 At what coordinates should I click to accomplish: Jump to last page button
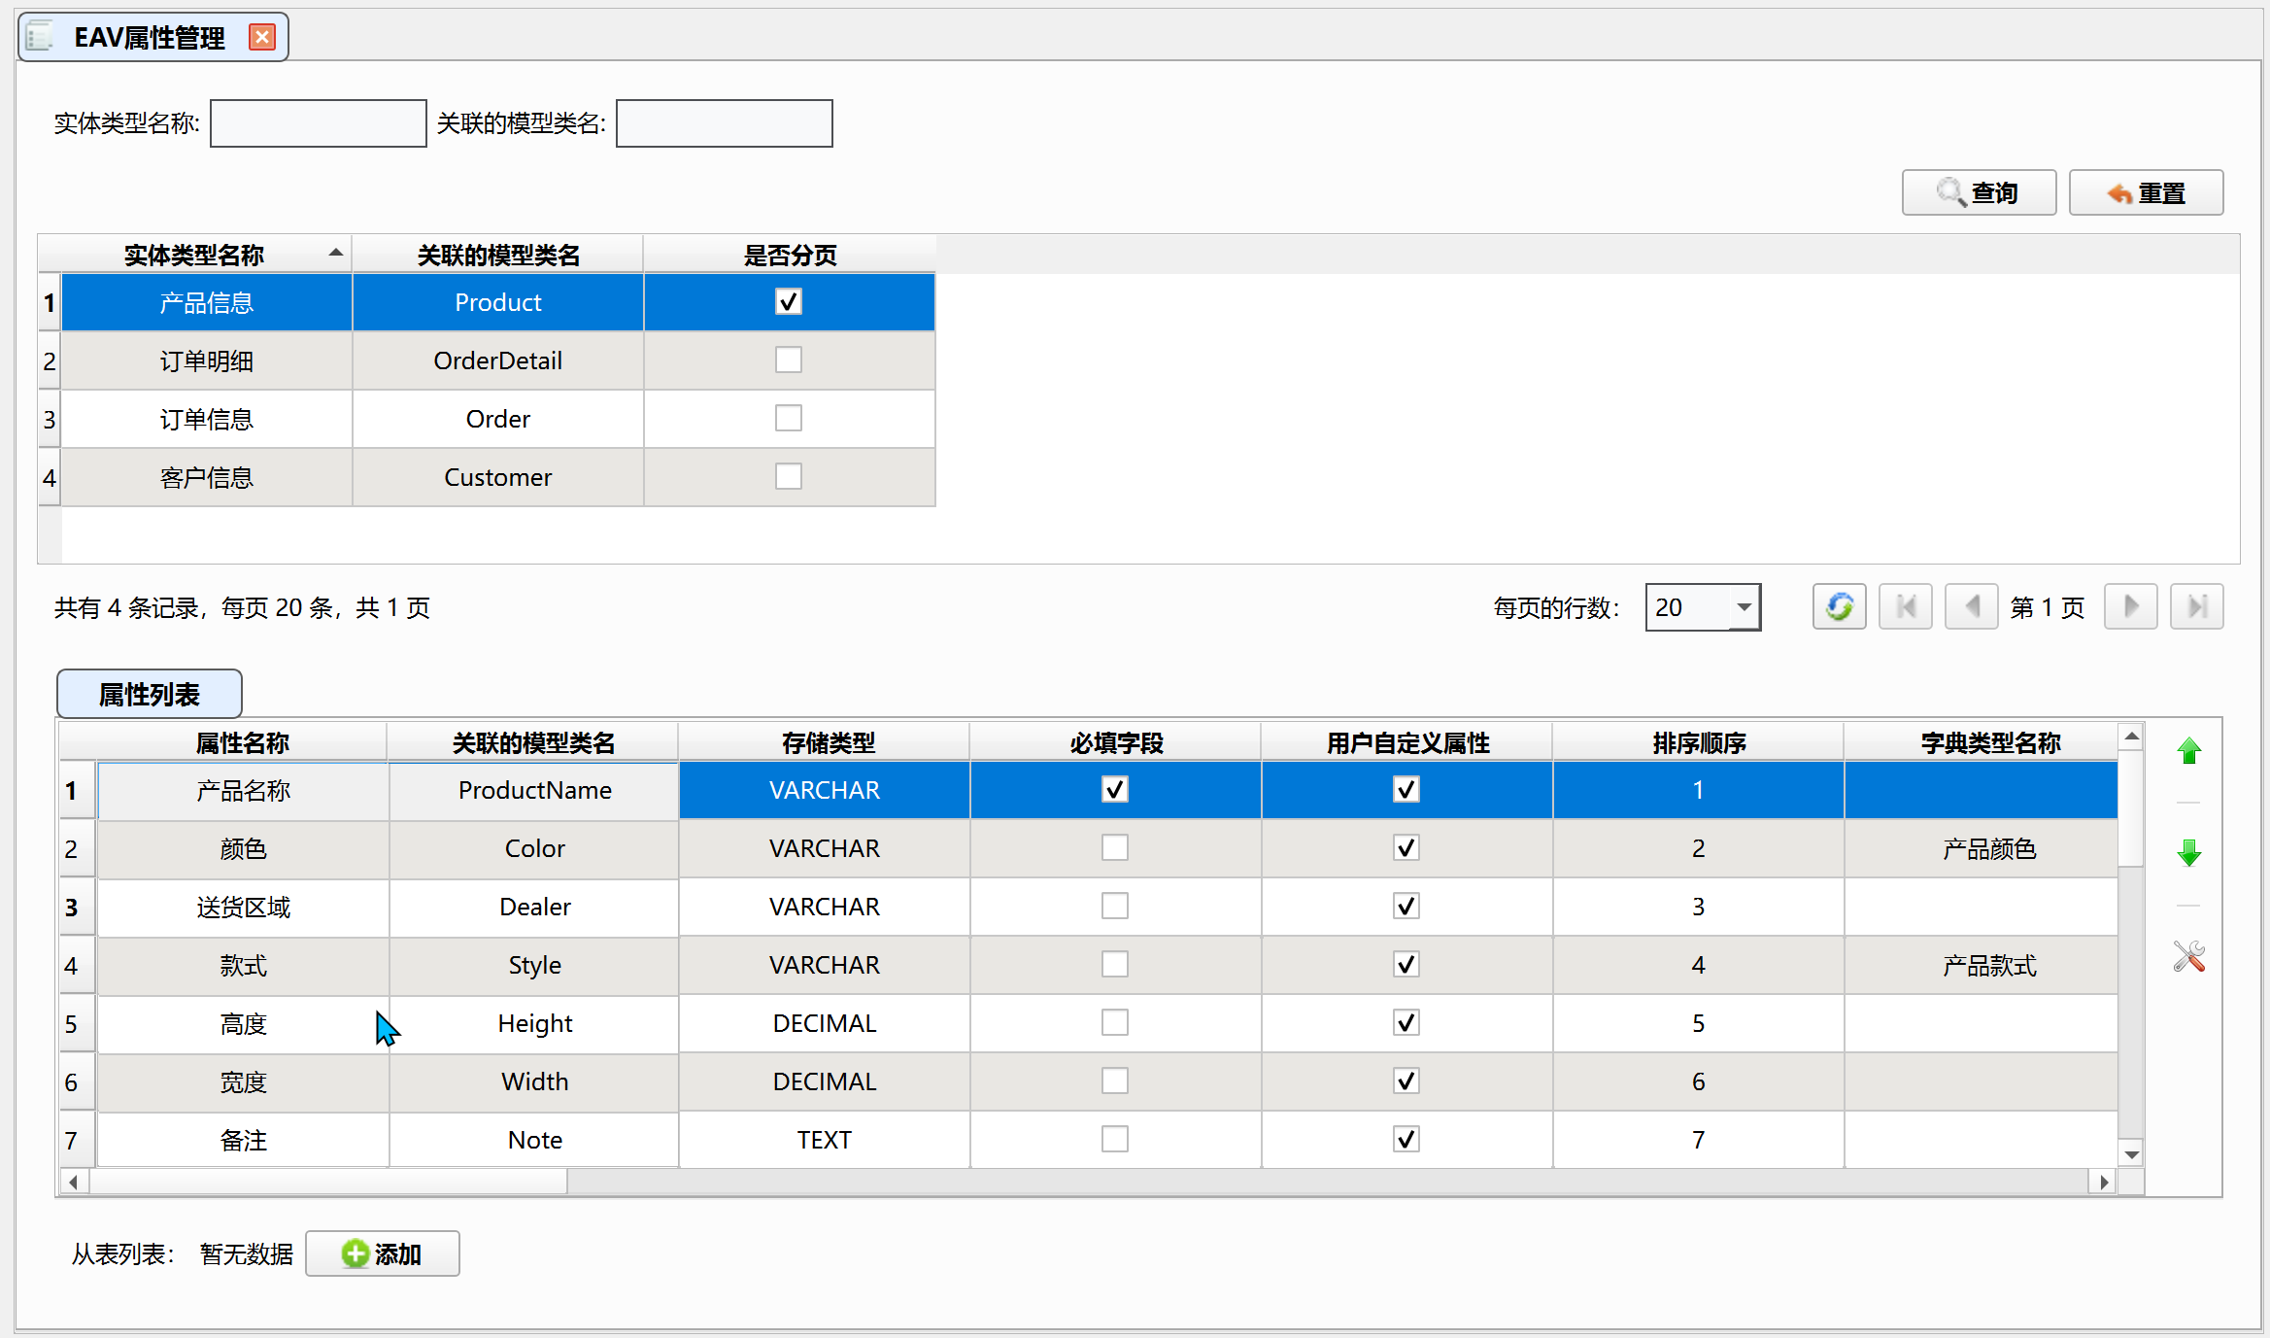(2196, 607)
